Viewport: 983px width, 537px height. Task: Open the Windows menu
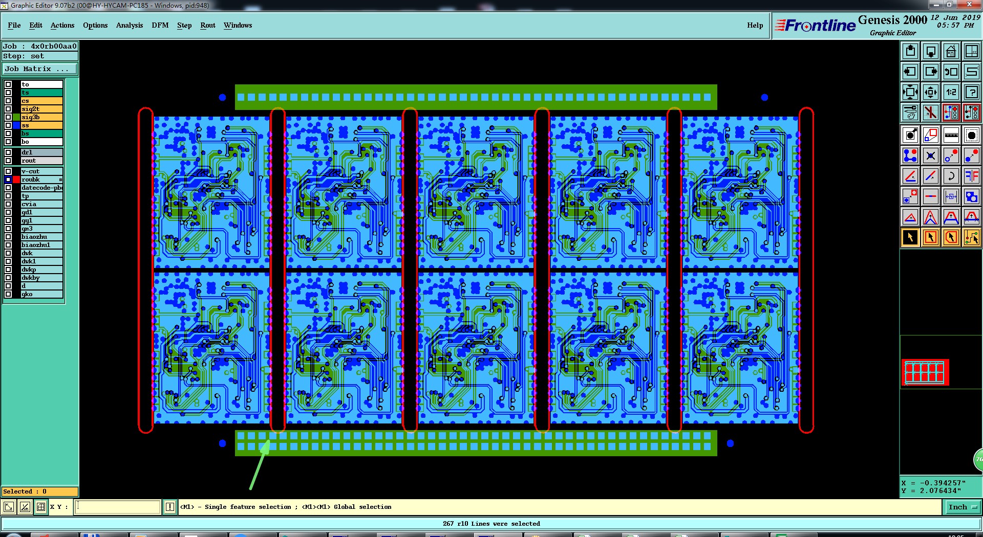(x=238, y=25)
